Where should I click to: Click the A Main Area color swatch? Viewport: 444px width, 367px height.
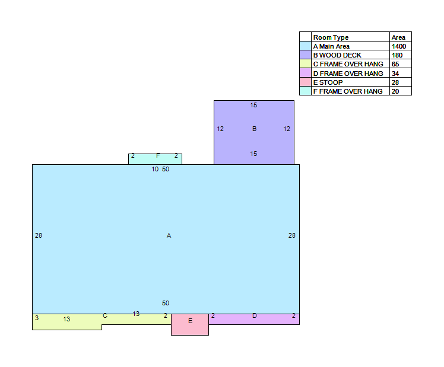pyautogui.click(x=305, y=46)
